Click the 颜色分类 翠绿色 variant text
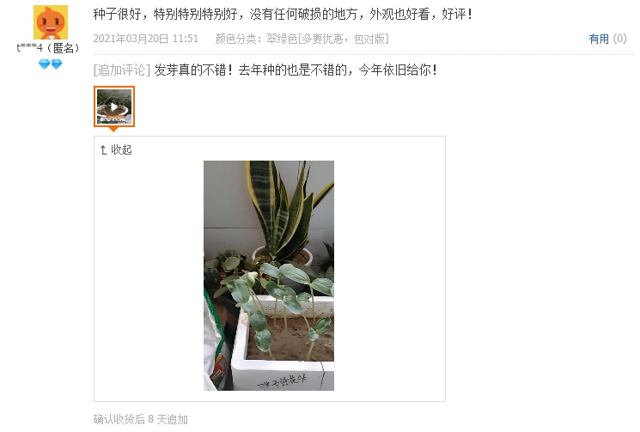 click(302, 39)
